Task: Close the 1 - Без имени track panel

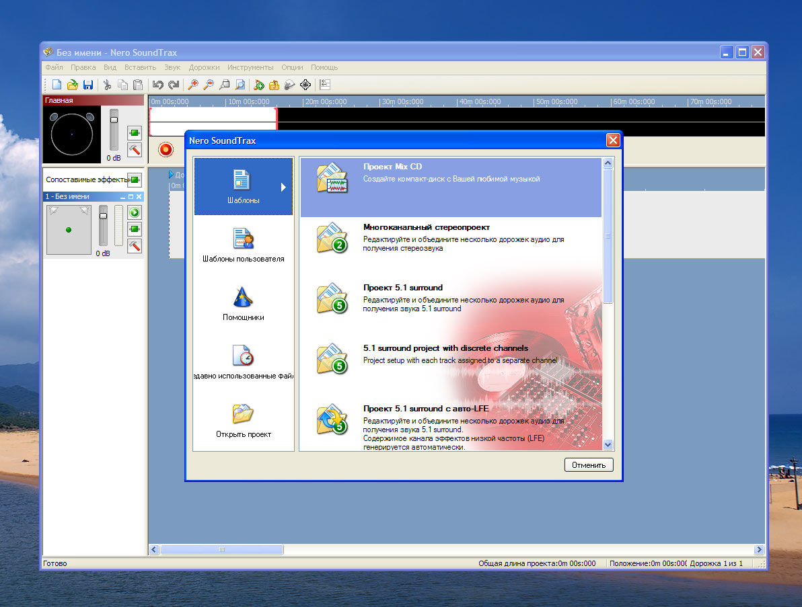Action: [x=139, y=197]
